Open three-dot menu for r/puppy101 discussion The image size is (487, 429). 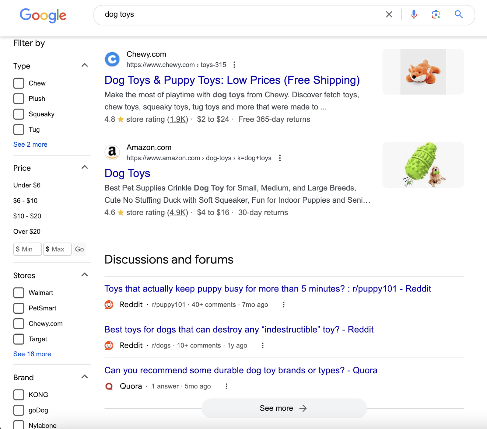click(x=284, y=305)
